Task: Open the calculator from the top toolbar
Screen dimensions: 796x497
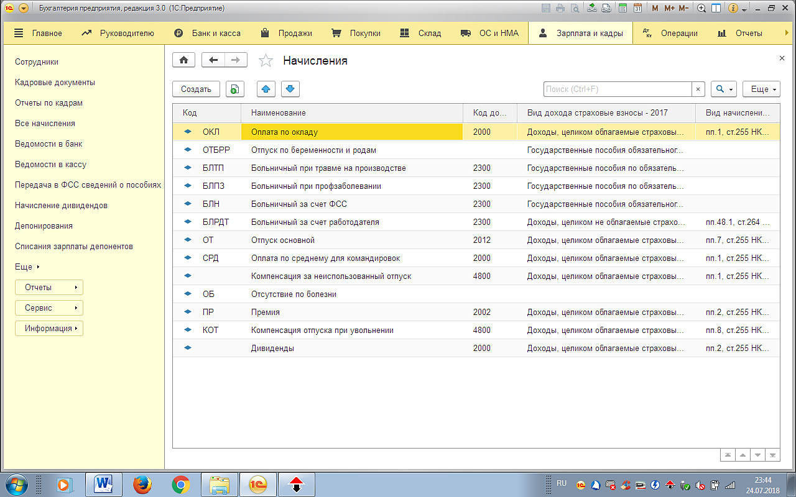Action: [x=623, y=8]
